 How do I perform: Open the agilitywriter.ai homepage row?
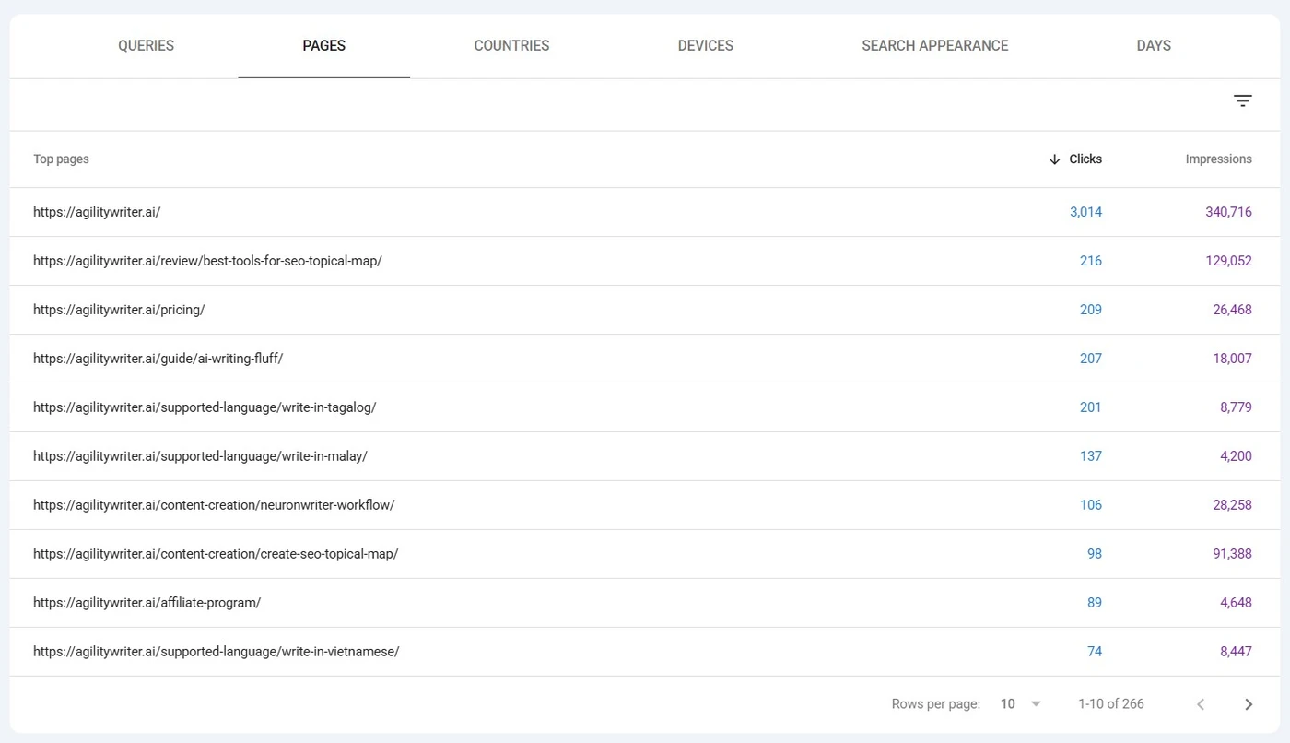(645, 212)
